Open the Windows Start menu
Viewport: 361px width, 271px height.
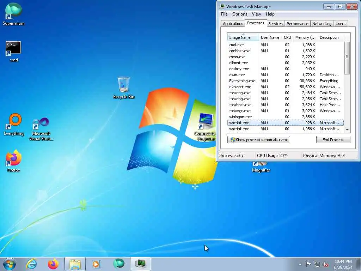tap(10, 264)
